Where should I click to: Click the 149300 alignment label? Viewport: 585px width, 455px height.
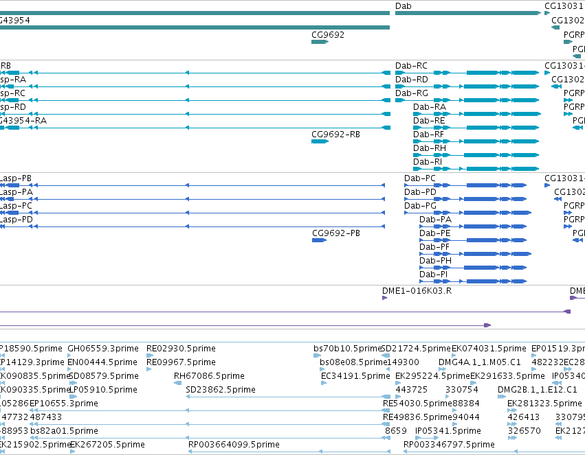pyautogui.click(x=403, y=362)
